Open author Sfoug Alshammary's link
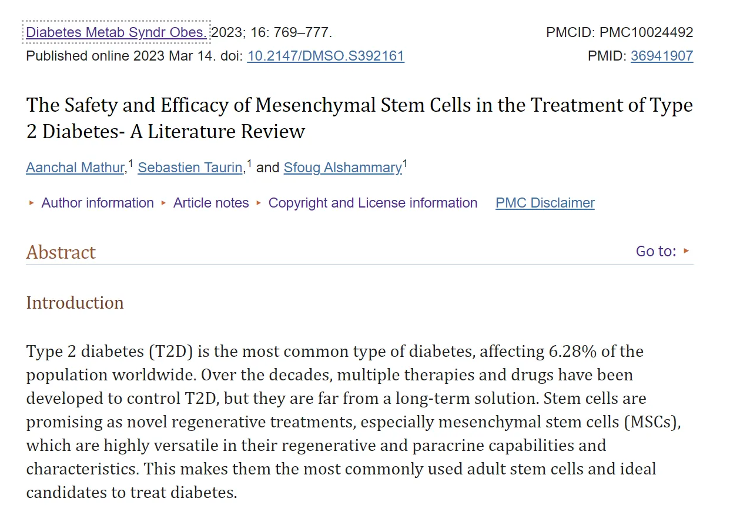Viewport: 740px width, 515px height. pos(343,168)
